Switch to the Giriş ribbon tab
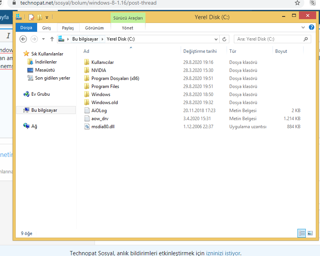 point(47,28)
